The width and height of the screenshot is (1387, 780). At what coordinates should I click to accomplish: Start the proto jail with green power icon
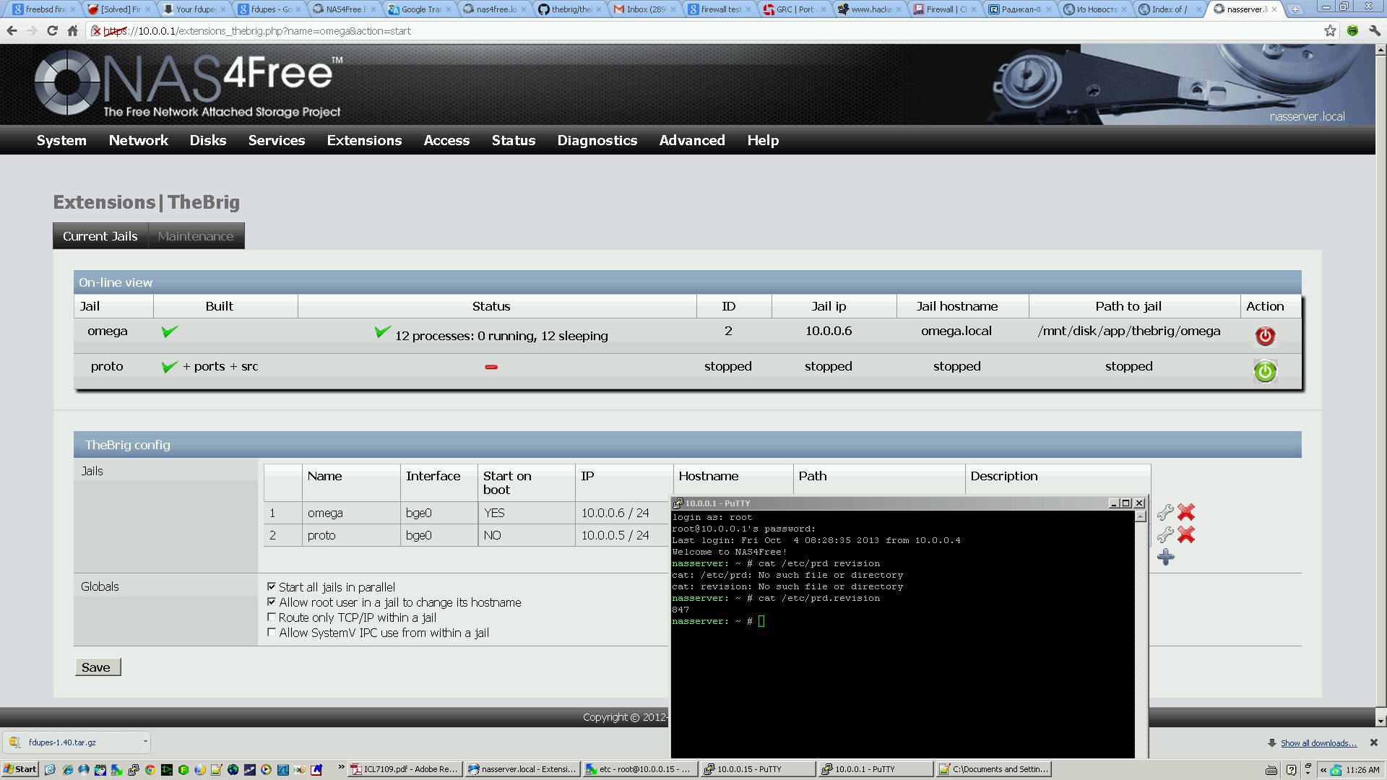(1265, 371)
